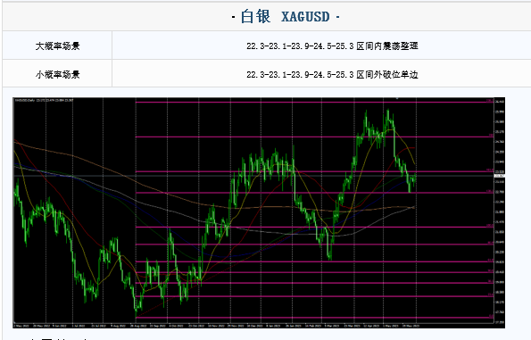Click the XAGUSD,Daily header inside the chart
The width and height of the screenshot is (531, 340).
pos(44,100)
